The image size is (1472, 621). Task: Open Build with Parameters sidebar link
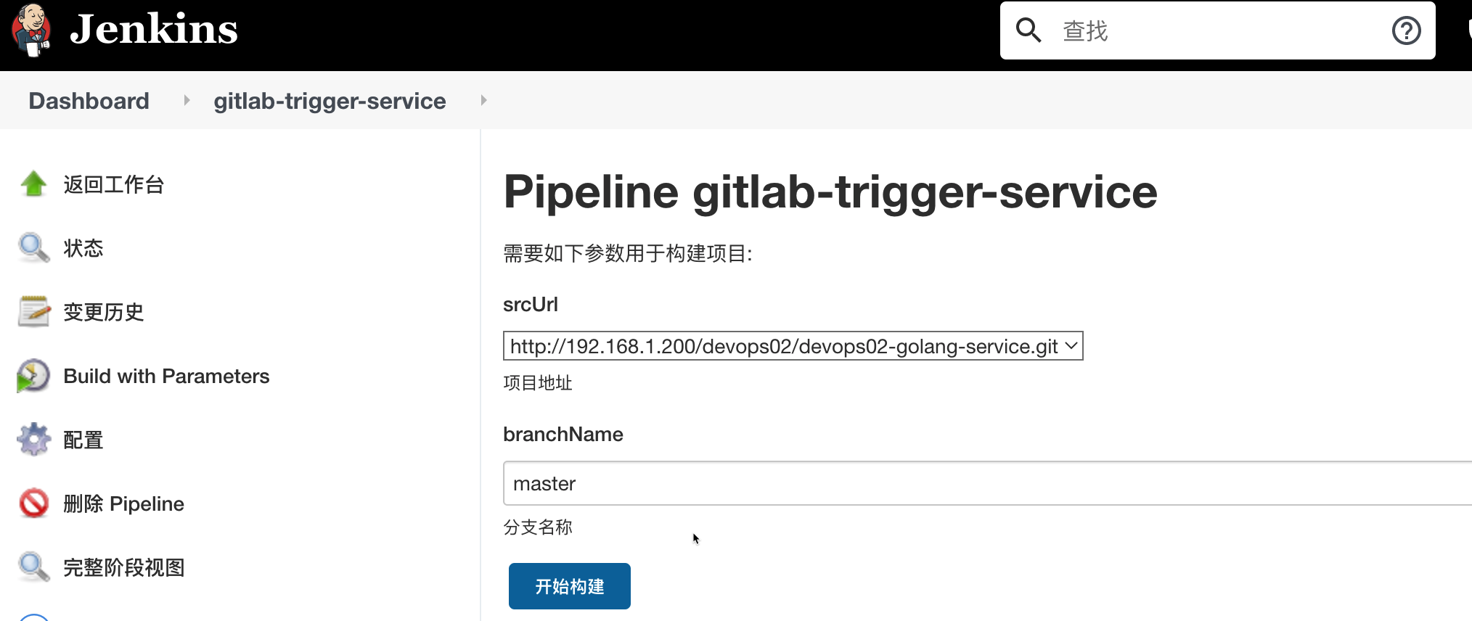click(166, 376)
